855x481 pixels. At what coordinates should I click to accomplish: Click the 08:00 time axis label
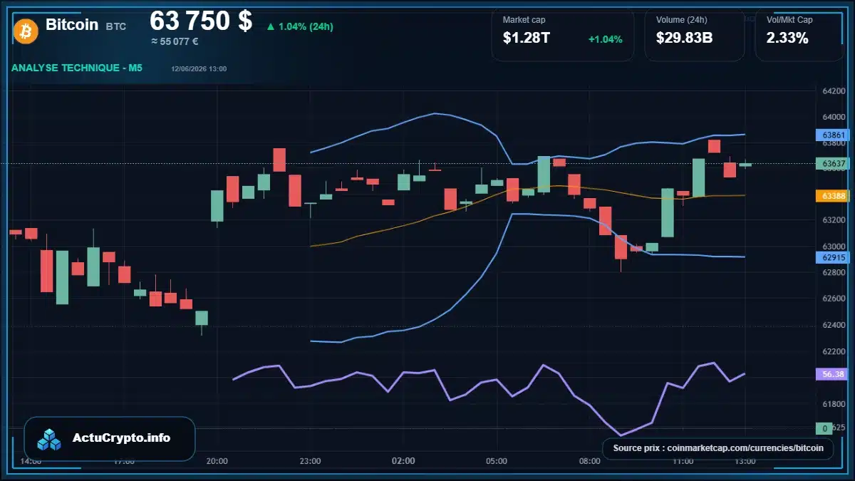pos(590,461)
